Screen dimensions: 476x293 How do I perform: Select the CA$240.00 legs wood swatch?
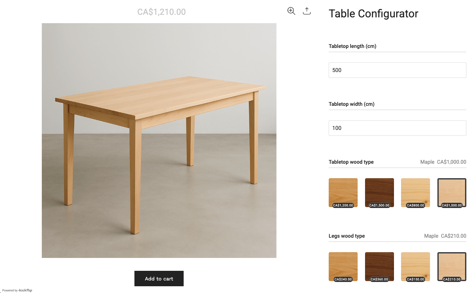343,266
